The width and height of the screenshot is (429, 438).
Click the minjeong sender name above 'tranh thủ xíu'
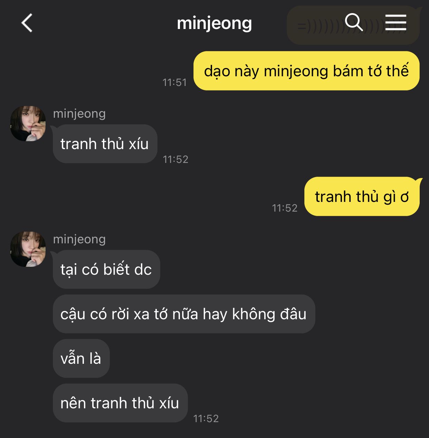[x=79, y=114]
